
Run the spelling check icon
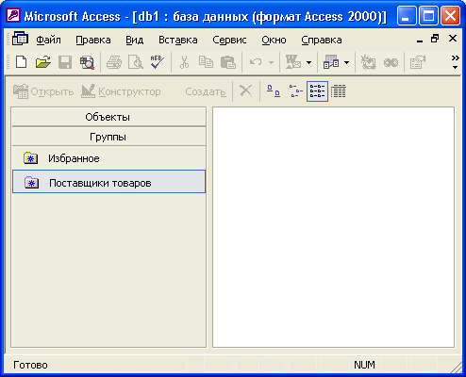coord(158,62)
